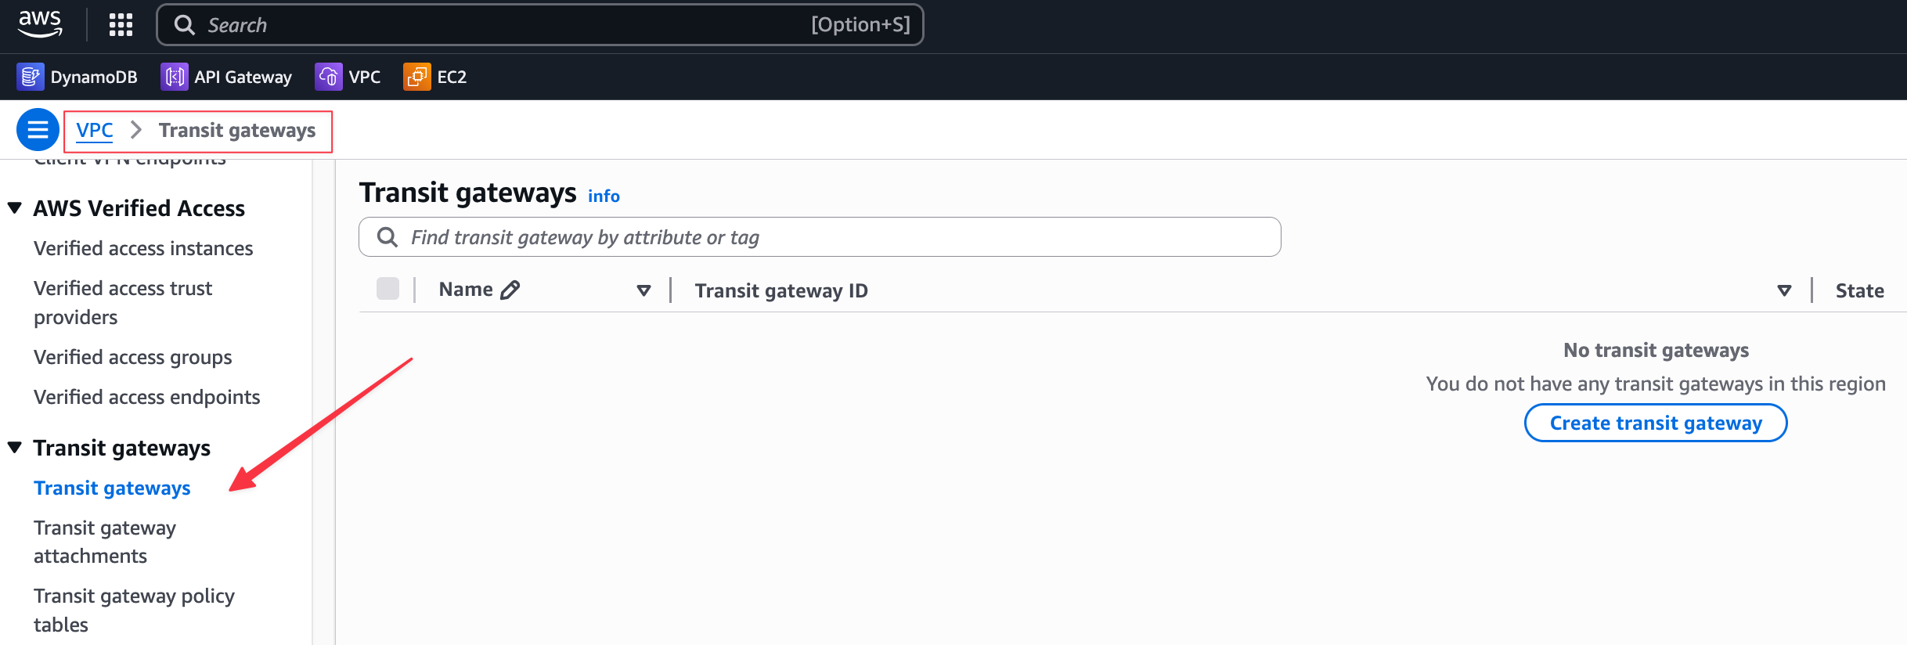
Task: Collapse the AWS Verified Access section
Action: (14, 207)
